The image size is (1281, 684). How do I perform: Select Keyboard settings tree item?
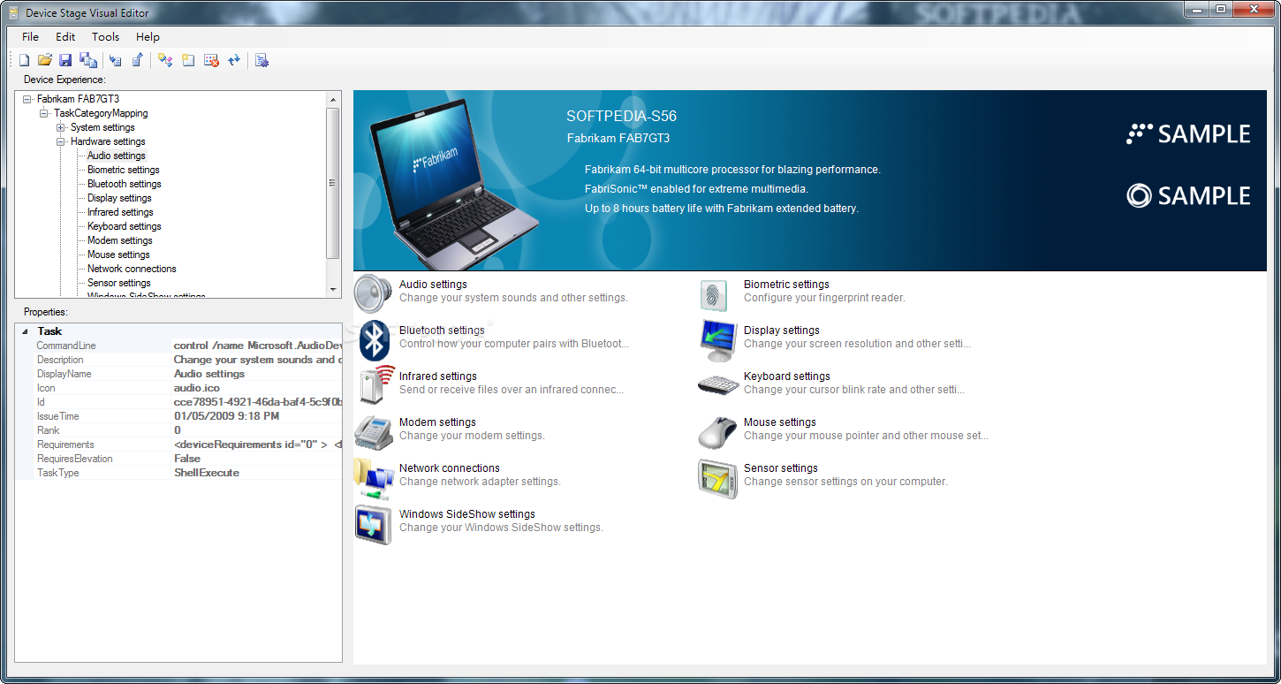(125, 226)
